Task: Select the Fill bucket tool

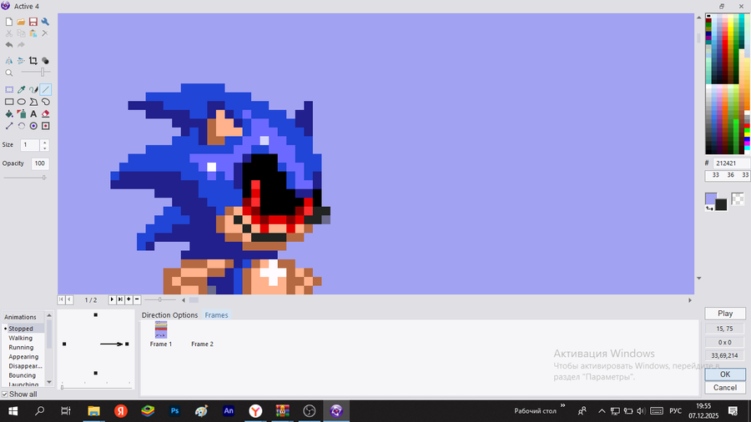Action: tap(9, 114)
